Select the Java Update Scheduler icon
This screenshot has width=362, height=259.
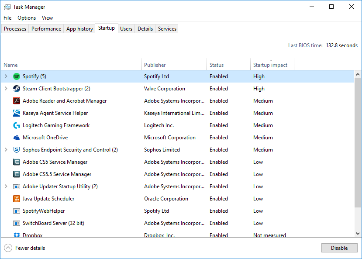coord(16,198)
